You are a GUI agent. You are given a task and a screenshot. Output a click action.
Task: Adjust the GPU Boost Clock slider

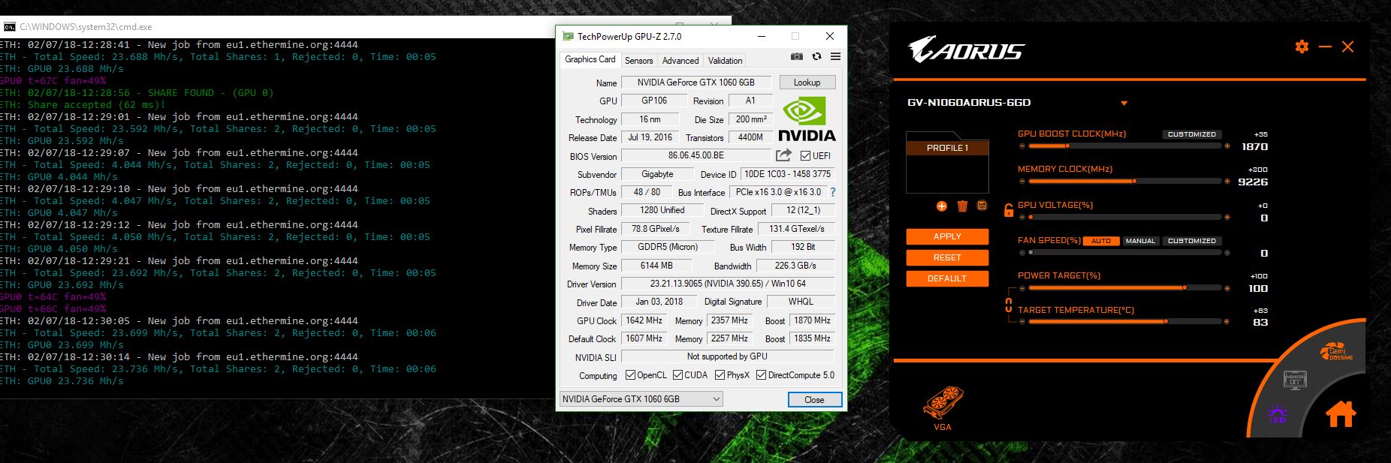[x=1124, y=146]
